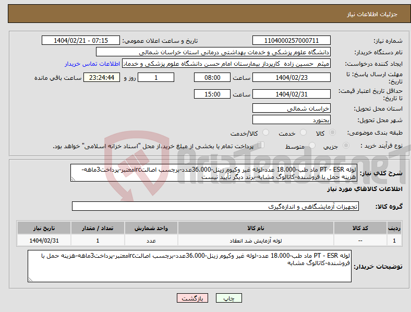Click the buyer organization name field

pyautogui.click(x=213, y=52)
